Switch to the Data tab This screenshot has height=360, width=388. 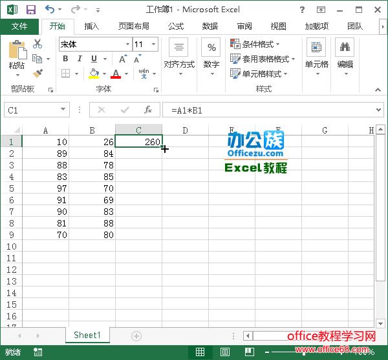[x=210, y=26]
